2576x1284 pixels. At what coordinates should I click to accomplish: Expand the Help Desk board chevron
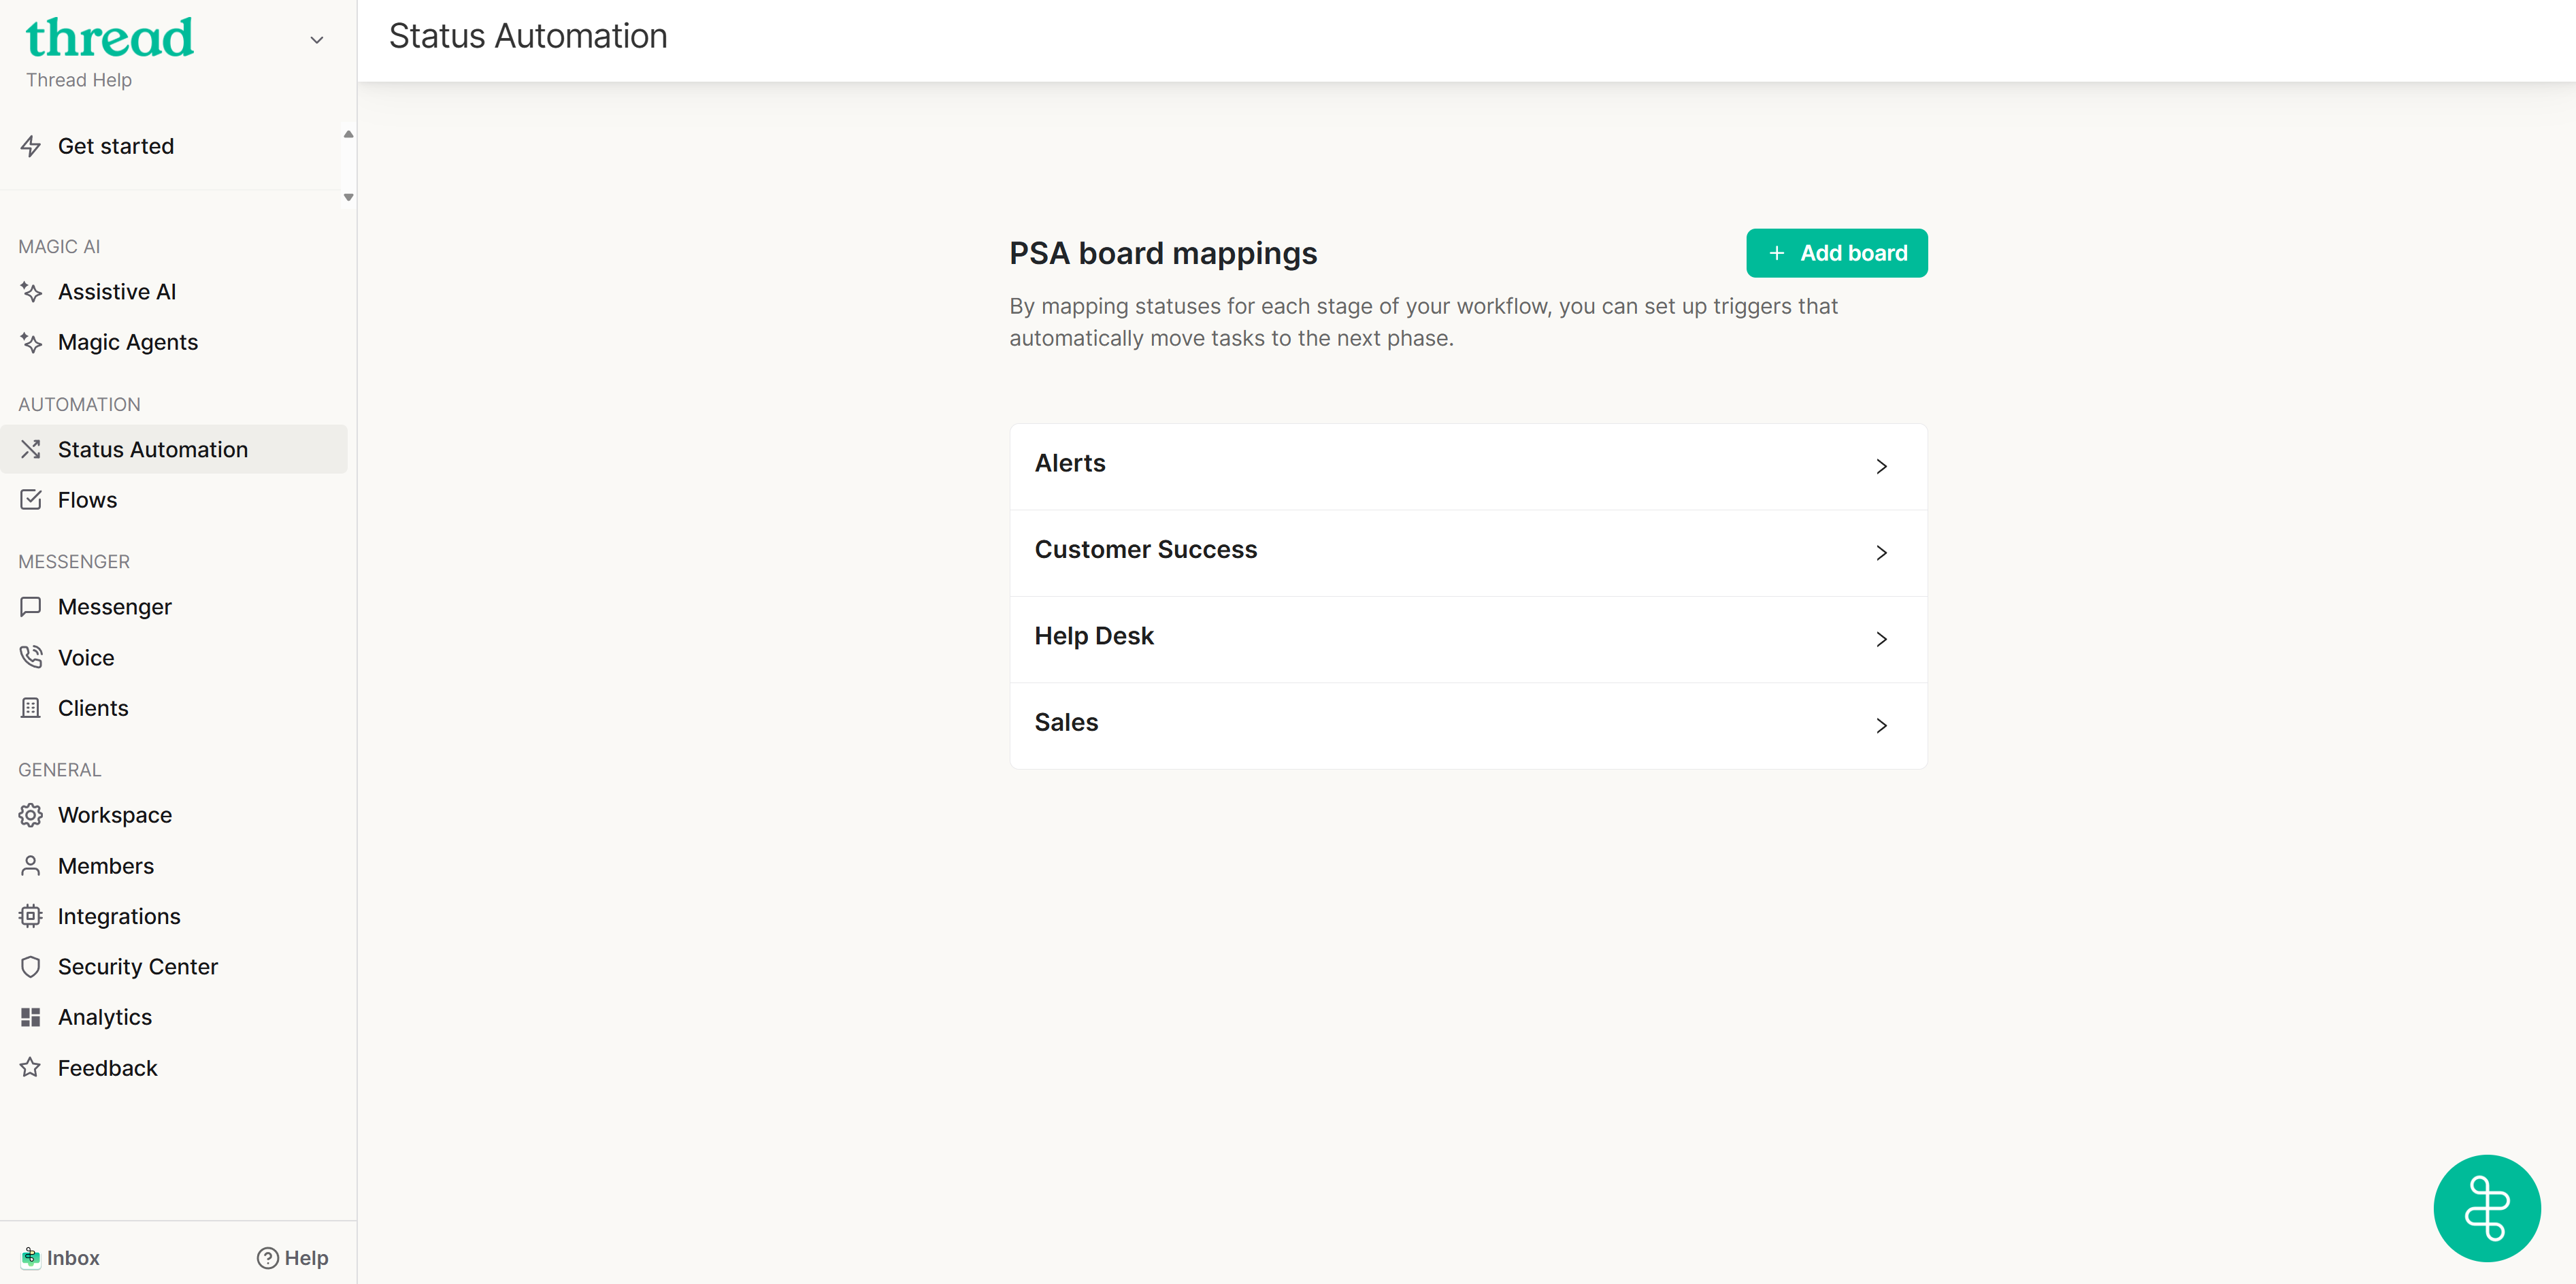pos(1881,639)
